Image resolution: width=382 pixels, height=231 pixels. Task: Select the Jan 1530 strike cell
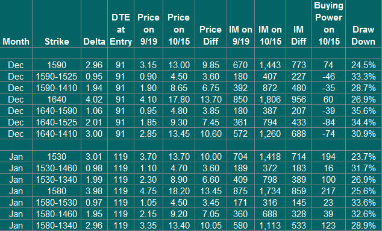[x=57, y=157]
